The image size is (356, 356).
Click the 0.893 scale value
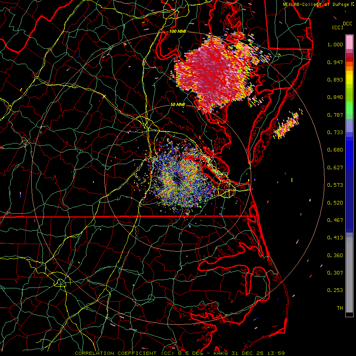(335, 80)
